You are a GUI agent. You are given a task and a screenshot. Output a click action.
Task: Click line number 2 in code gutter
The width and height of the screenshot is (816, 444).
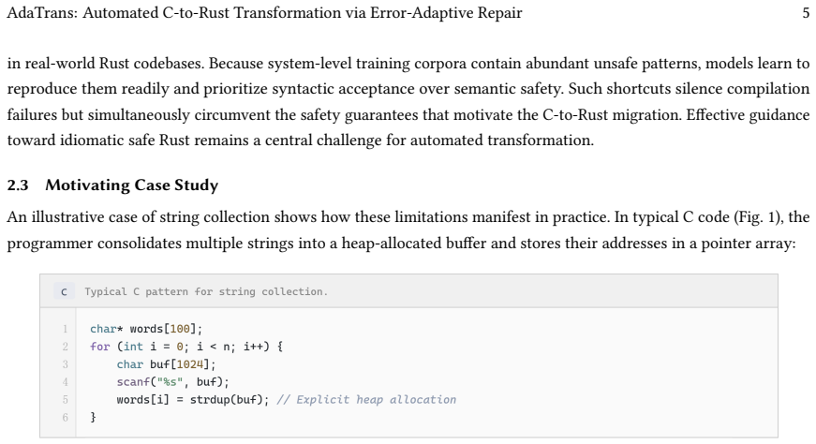tap(65, 347)
